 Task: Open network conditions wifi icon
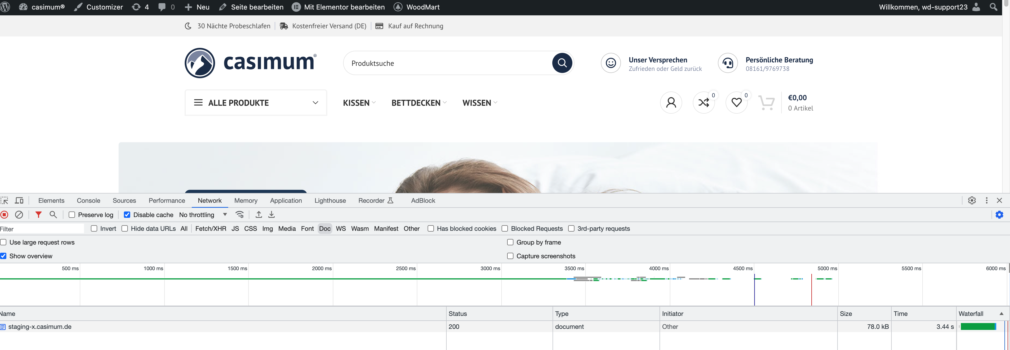click(x=240, y=215)
